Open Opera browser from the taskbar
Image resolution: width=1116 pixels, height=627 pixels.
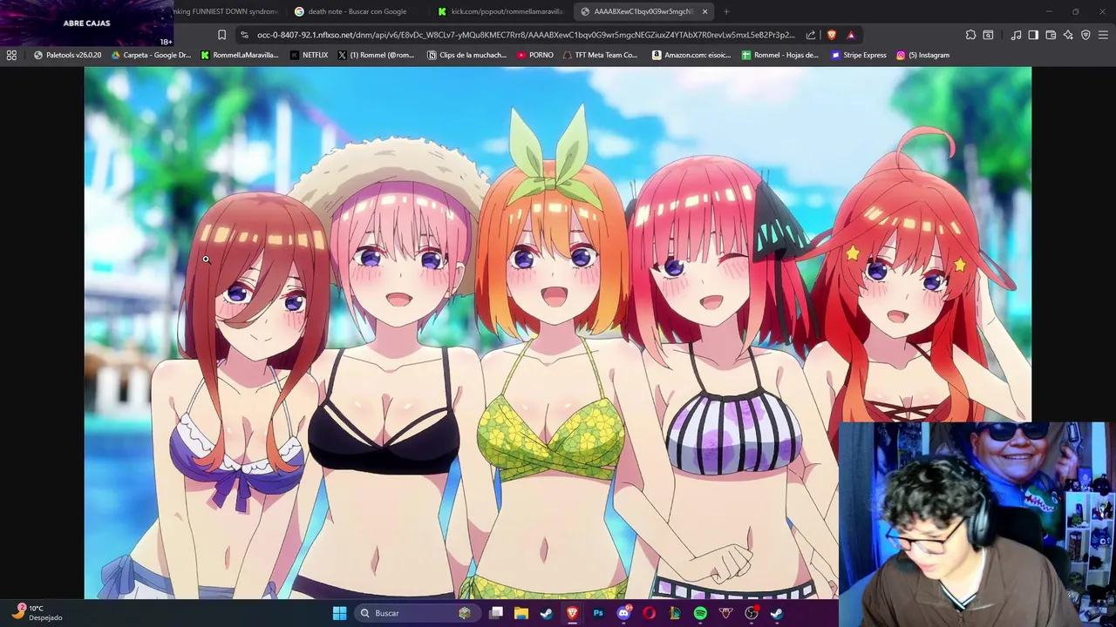click(x=649, y=613)
